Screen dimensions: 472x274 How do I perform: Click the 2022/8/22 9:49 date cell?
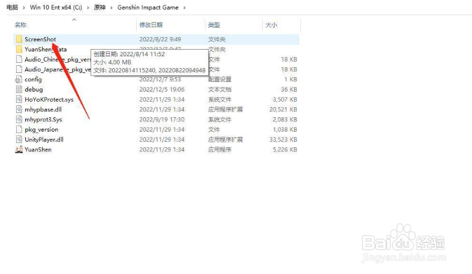tap(160, 39)
